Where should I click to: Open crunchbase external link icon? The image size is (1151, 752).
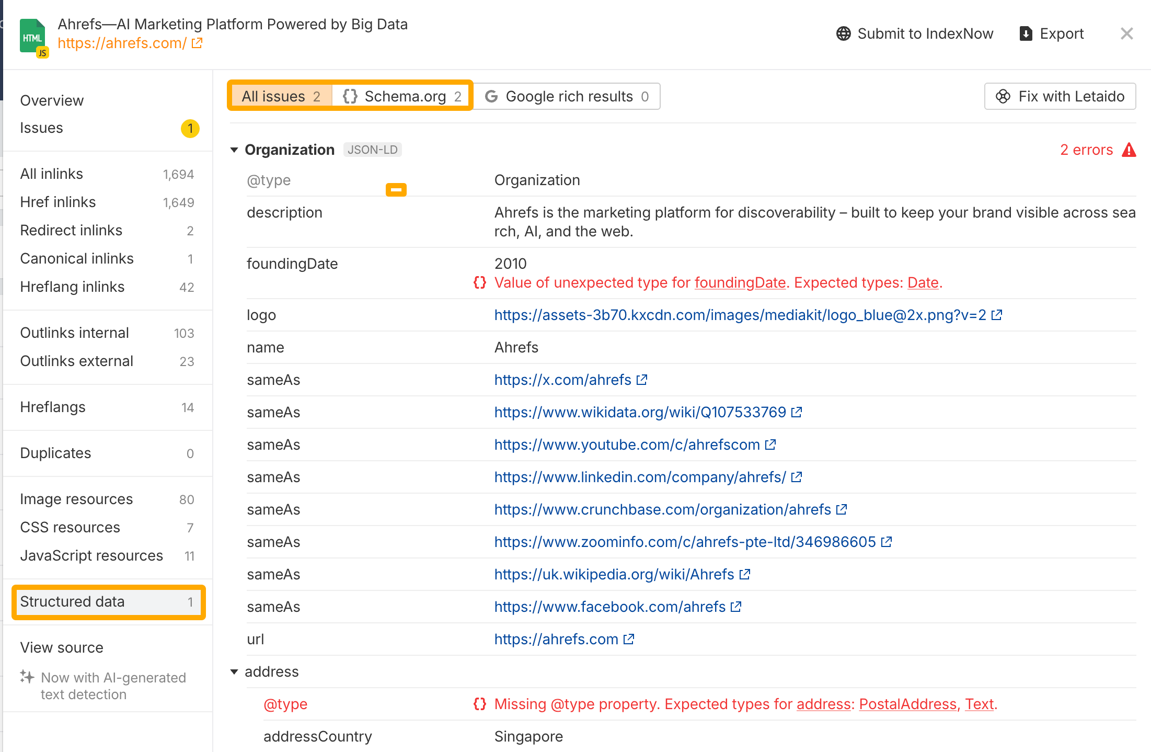click(x=842, y=509)
